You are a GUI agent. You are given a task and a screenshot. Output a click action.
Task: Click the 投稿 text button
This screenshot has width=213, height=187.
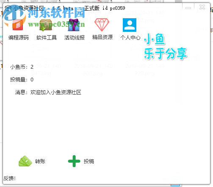point(89,161)
